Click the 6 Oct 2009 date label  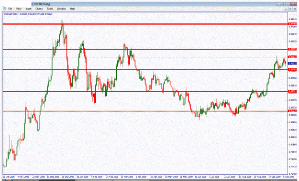pos(288,177)
